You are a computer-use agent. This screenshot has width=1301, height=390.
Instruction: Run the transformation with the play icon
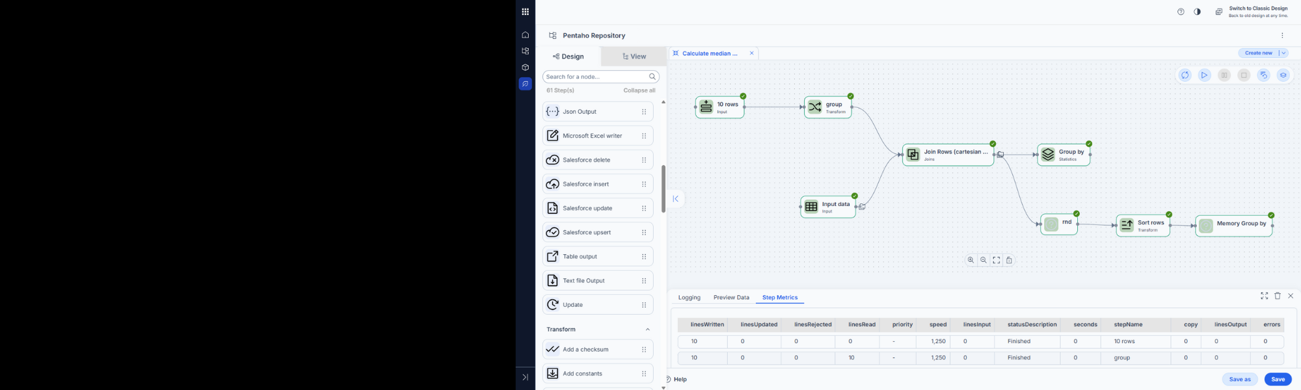(x=1204, y=75)
